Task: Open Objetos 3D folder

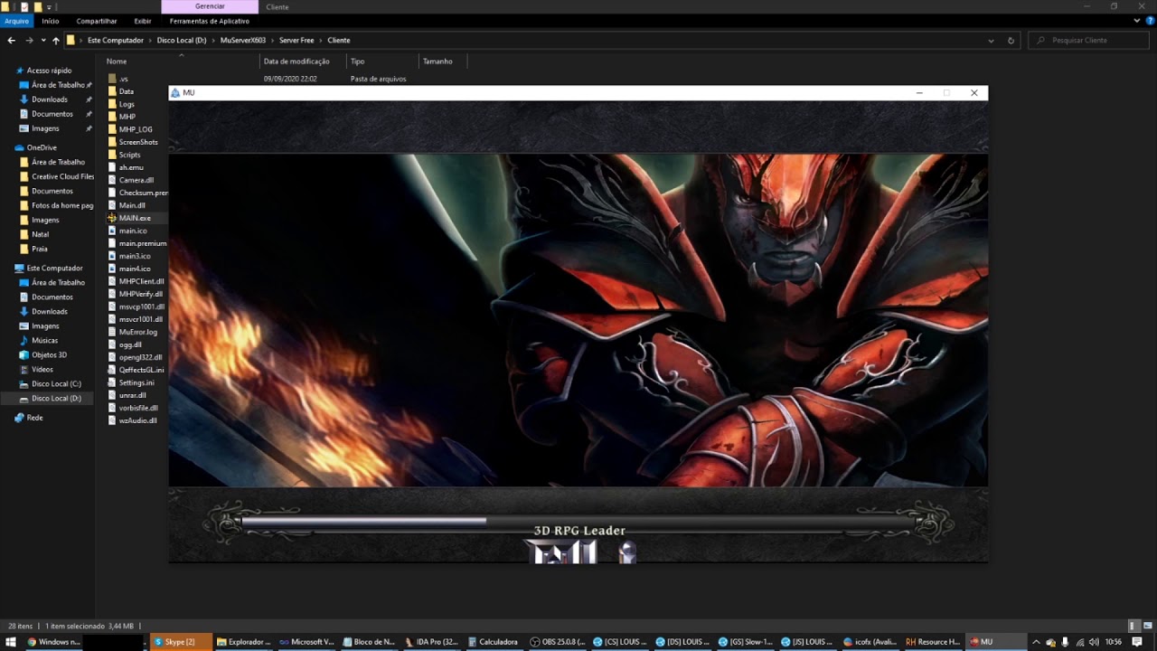Action: pos(50,355)
